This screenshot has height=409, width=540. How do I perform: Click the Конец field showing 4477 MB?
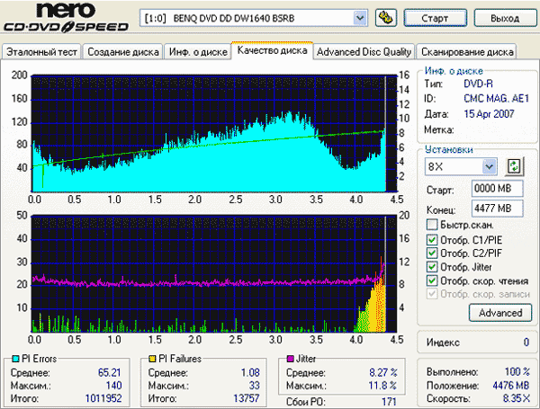(498, 209)
